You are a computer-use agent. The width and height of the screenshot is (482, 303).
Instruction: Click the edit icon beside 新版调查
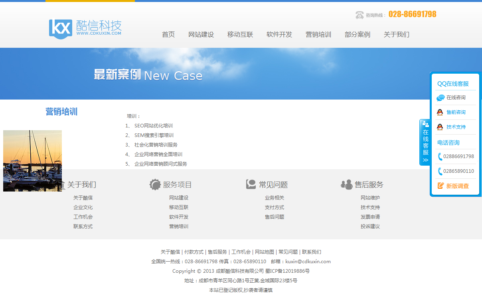[x=441, y=186]
